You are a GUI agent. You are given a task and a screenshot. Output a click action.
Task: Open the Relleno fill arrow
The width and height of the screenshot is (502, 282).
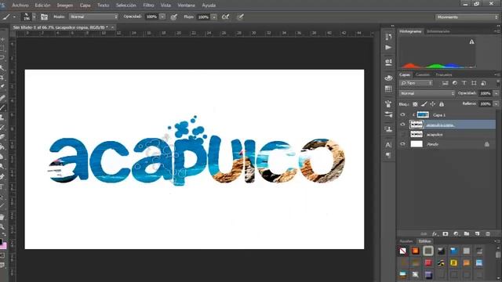[x=496, y=104]
